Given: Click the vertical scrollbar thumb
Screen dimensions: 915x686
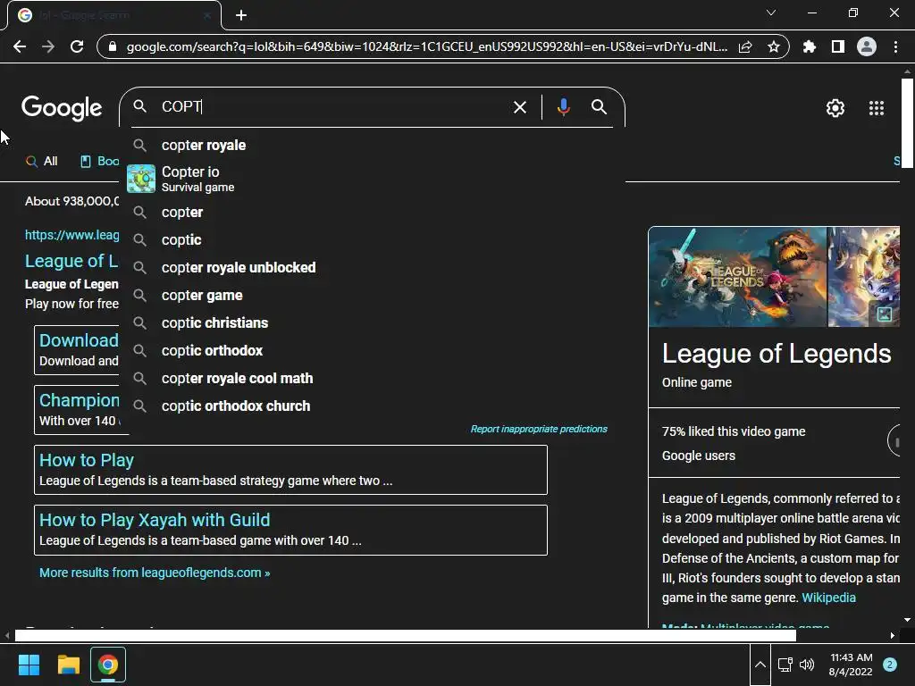Looking at the screenshot, I should pos(907,122).
